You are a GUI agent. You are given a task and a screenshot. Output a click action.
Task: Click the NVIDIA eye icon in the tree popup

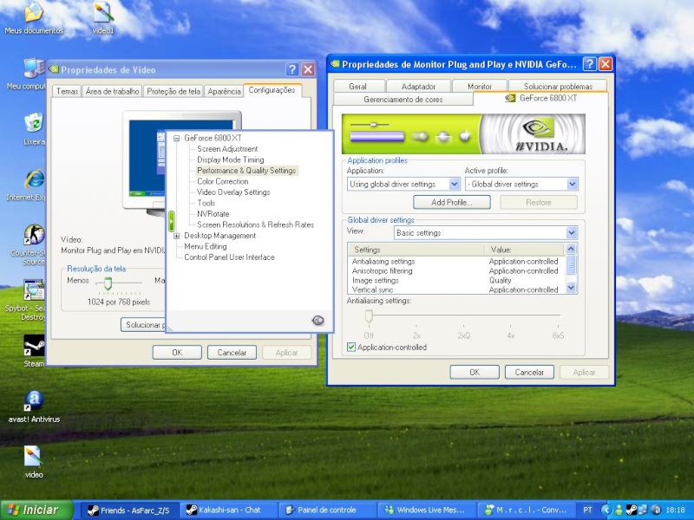(x=318, y=320)
